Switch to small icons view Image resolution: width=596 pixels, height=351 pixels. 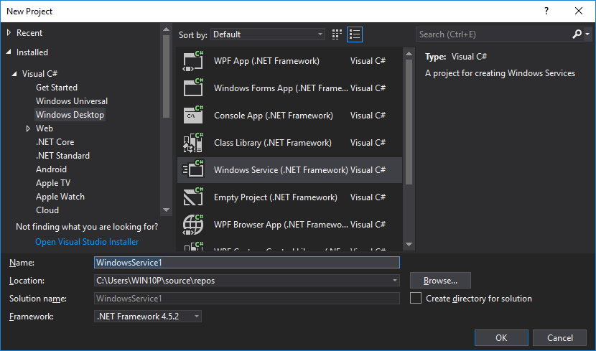click(x=337, y=34)
